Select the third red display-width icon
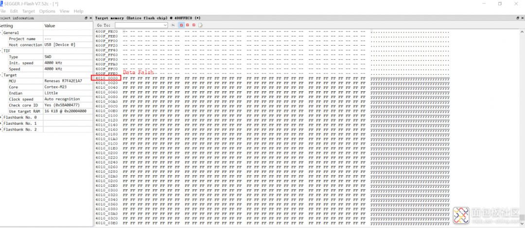This screenshot has height=228, width=525. 193,25
